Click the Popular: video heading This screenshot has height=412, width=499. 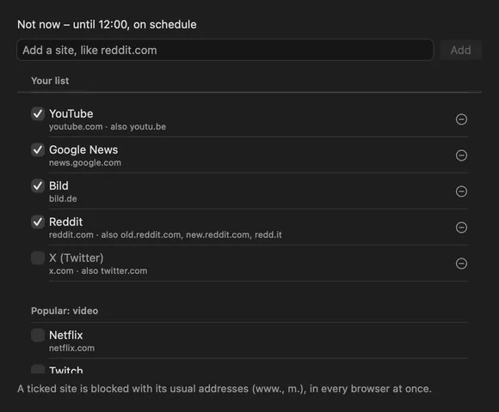[x=65, y=311]
